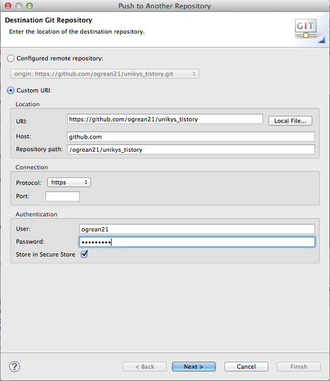Viewport: 330px width, 381px height.
Task: Focus the Host field with github.com
Action: (x=191, y=136)
